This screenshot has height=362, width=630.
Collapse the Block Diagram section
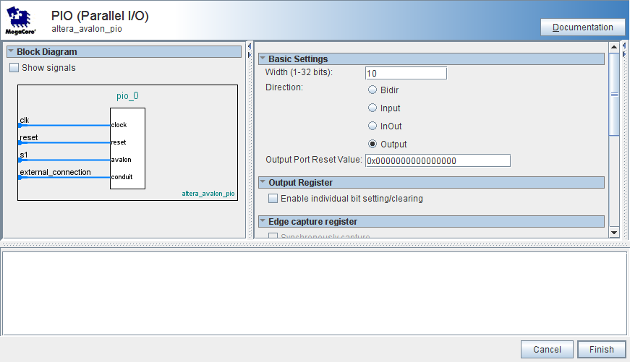click(11, 52)
